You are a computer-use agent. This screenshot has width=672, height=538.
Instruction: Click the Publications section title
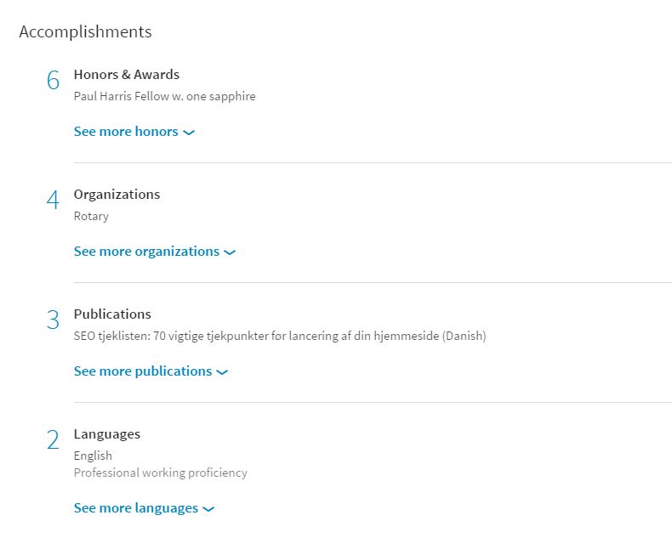click(112, 314)
